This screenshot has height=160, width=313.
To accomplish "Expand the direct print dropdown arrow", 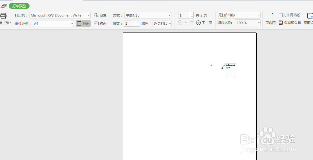I will point(10,23).
